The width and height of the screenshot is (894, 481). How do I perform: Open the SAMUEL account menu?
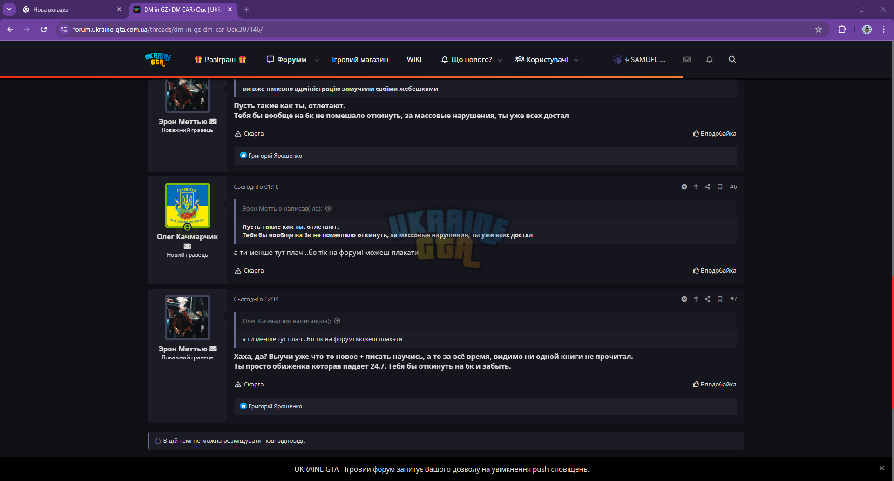[x=639, y=60]
